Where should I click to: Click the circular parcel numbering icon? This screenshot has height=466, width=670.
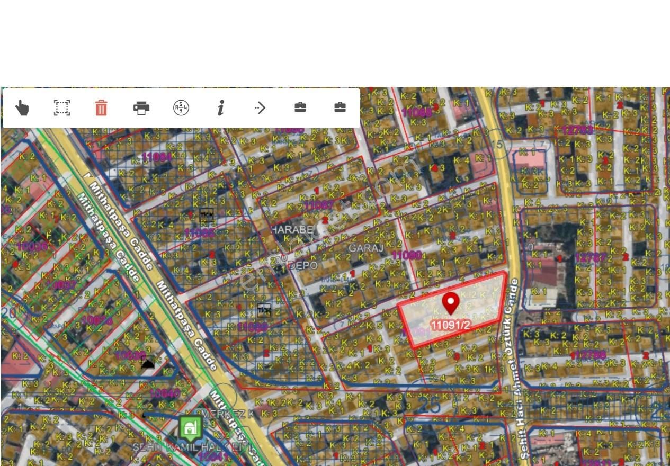[181, 108]
